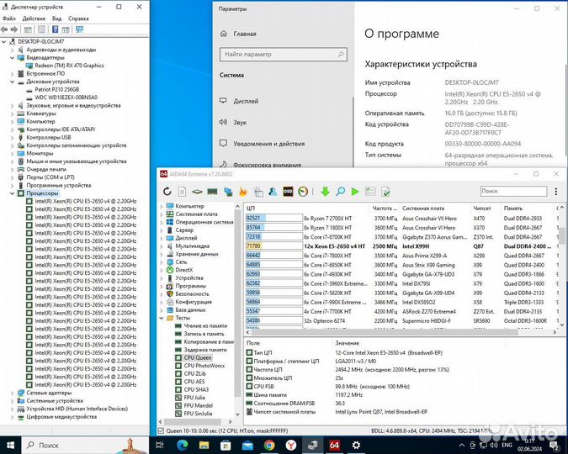Select CPU PhotoWorxx test in AIDA64 tree
Image resolution: width=568 pixels, height=454 pixels.
click(204, 366)
